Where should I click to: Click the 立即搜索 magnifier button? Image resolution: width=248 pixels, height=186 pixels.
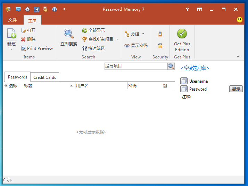click(69, 37)
